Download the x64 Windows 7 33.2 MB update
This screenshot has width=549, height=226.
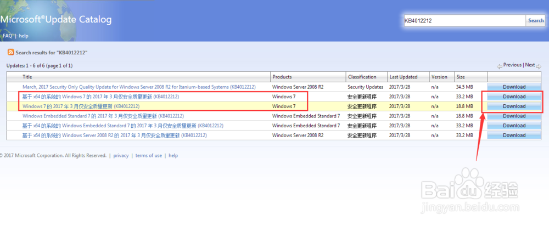514,97
